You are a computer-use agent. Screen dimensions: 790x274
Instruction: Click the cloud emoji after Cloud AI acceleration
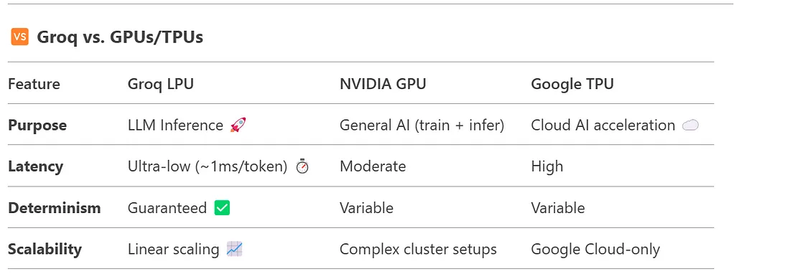690,126
